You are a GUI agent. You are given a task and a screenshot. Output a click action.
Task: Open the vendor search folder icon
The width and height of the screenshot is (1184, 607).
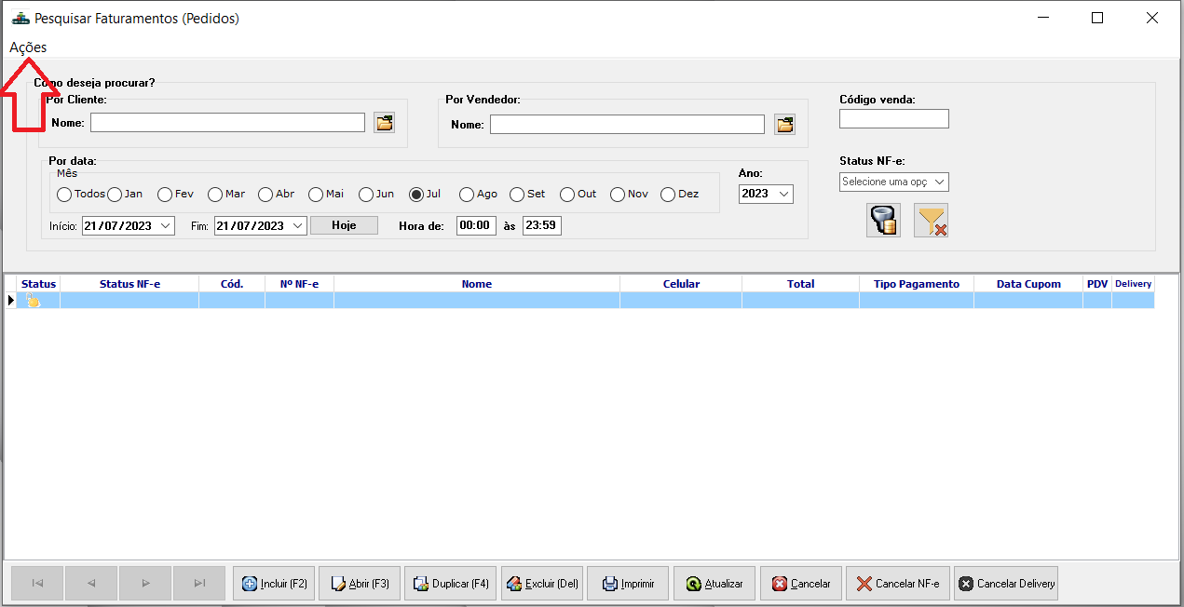click(x=784, y=124)
